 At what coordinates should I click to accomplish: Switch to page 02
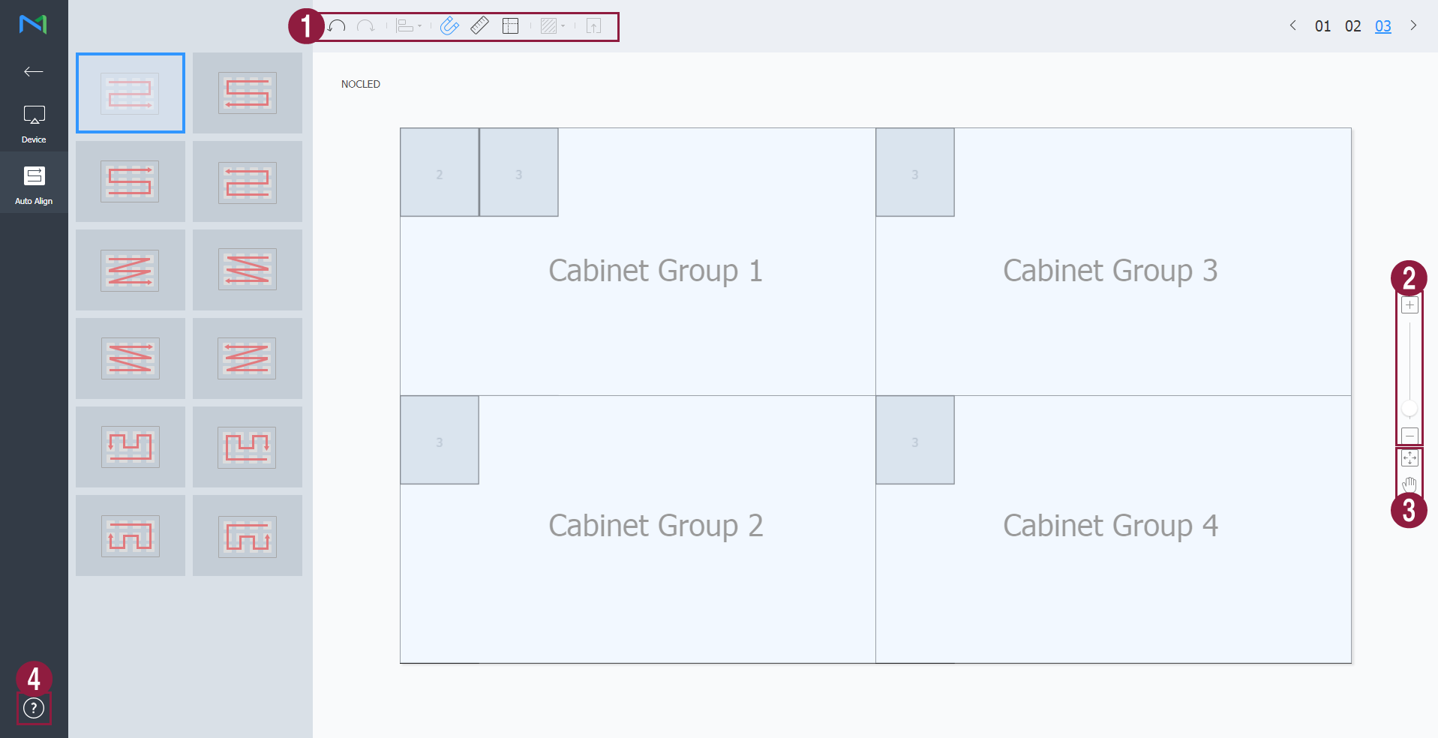(x=1352, y=26)
